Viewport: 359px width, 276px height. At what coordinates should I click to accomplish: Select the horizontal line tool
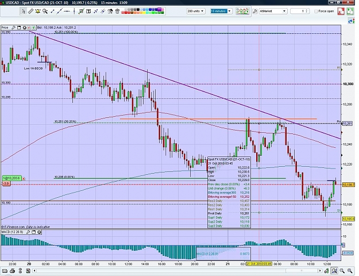point(67,11)
